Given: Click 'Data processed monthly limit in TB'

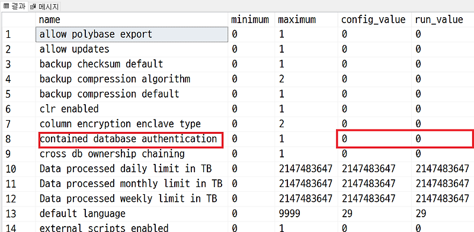Looking at the screenshot, I should coord(131,183).
